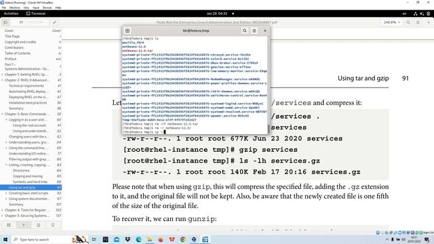
Task: Collapse Chapter 2: RHEL 9 Advanced outline node
Action: pyautogui.click(x=2, y=80)
